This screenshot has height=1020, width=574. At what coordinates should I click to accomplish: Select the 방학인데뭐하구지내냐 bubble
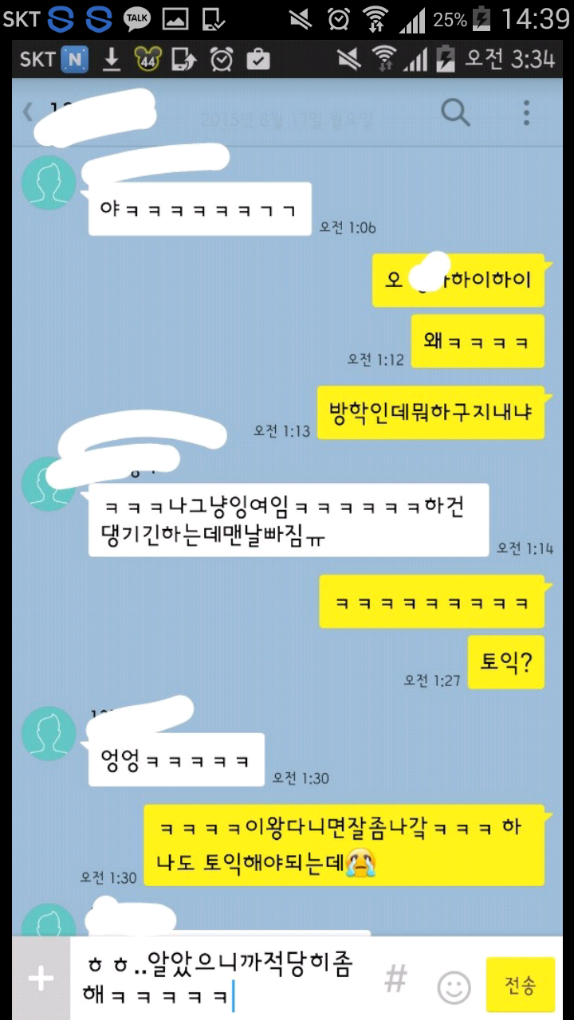(x=431, y=413)
